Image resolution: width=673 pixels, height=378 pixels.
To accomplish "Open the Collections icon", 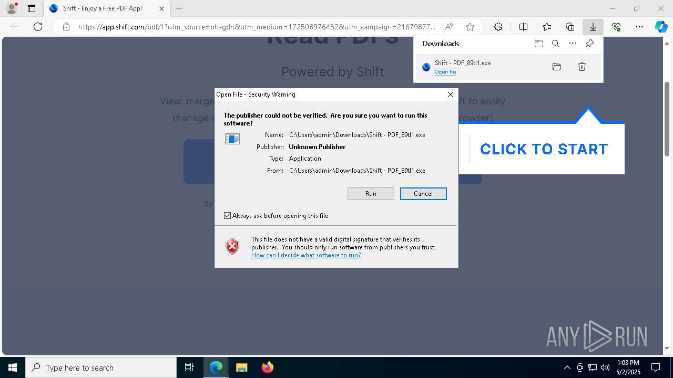I will [570, 27].
